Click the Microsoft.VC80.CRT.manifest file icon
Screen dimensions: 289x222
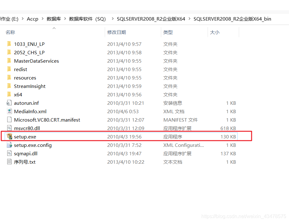(9, 120)
